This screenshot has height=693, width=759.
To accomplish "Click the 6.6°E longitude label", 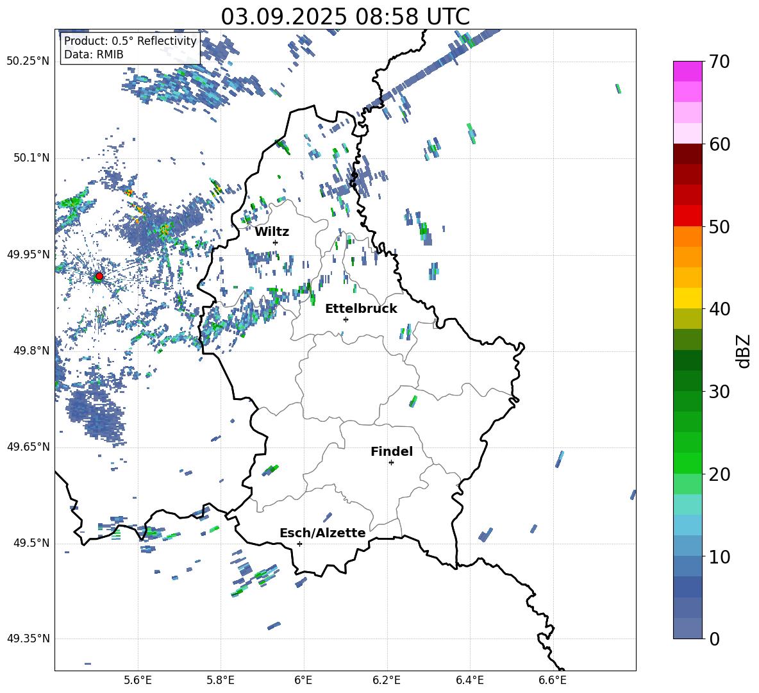I will tap(553, 680).
